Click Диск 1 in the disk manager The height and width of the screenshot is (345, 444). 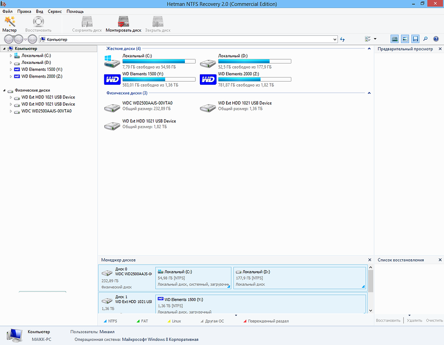point(126,304)
